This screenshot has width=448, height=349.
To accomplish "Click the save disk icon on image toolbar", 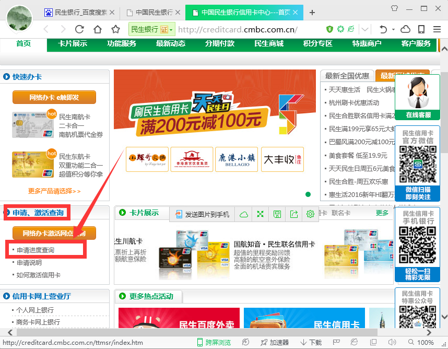I will [x=277, y=214].
